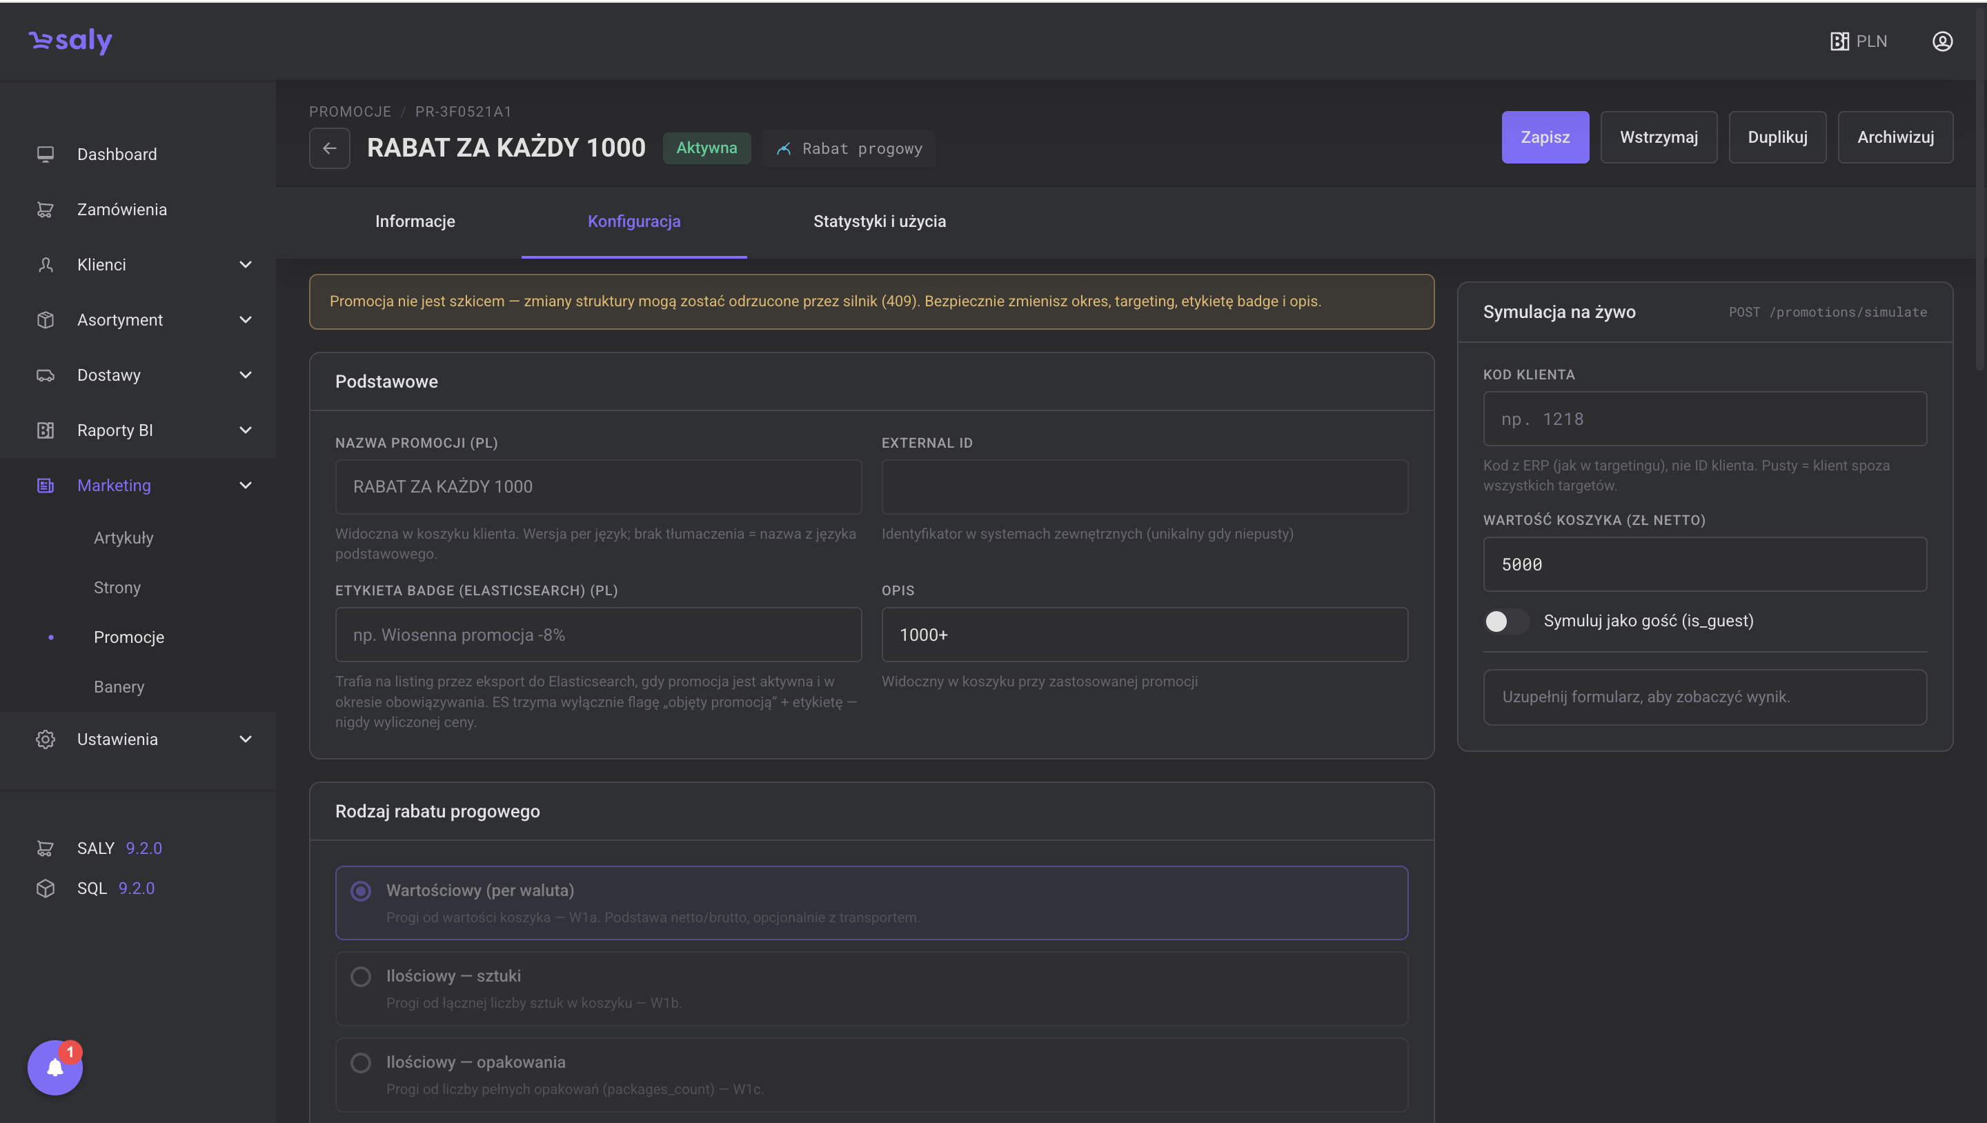Image resolution: width=1987 pixels, height=1123 pixels.
Task: Select Wartościowy (per waluta) radio
Action: 361,891
